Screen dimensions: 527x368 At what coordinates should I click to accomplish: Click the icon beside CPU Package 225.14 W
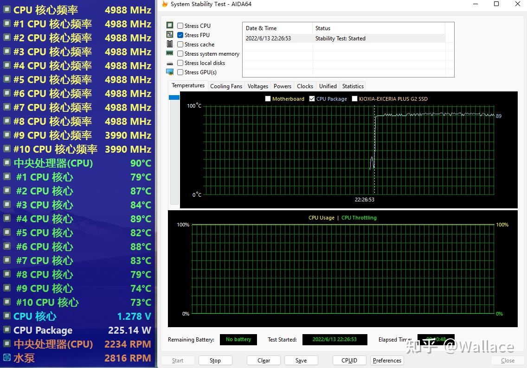pyautogui.click(x=6, y=329)
